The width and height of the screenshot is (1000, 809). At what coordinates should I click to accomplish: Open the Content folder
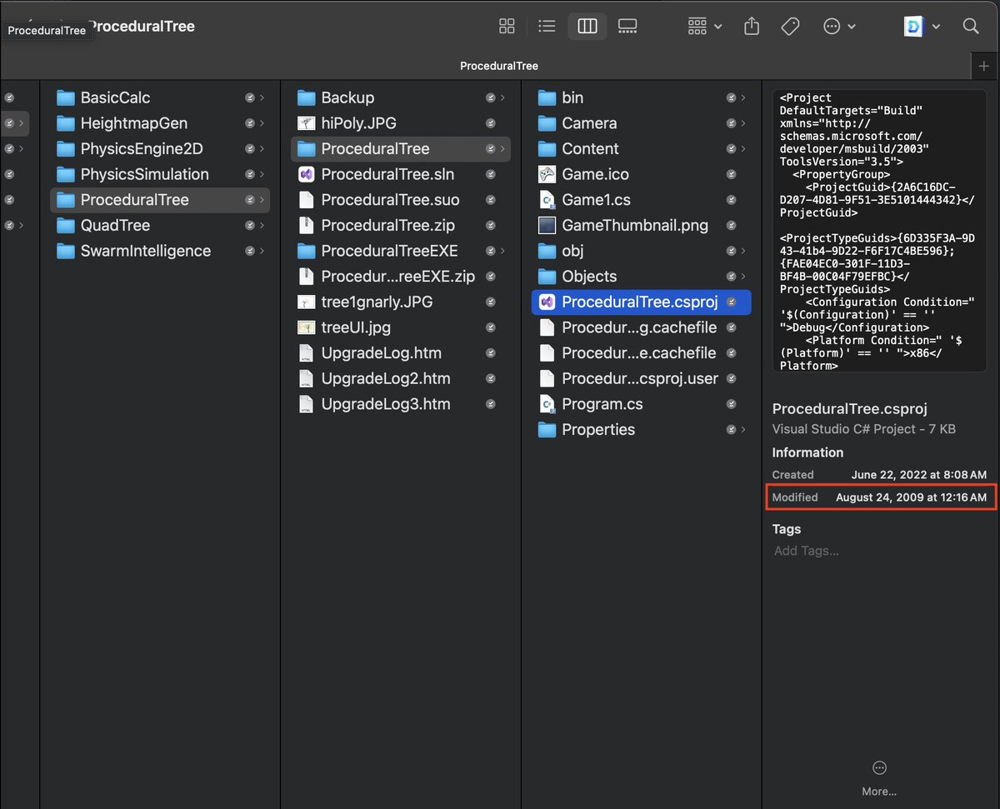(x=641, y=149)
